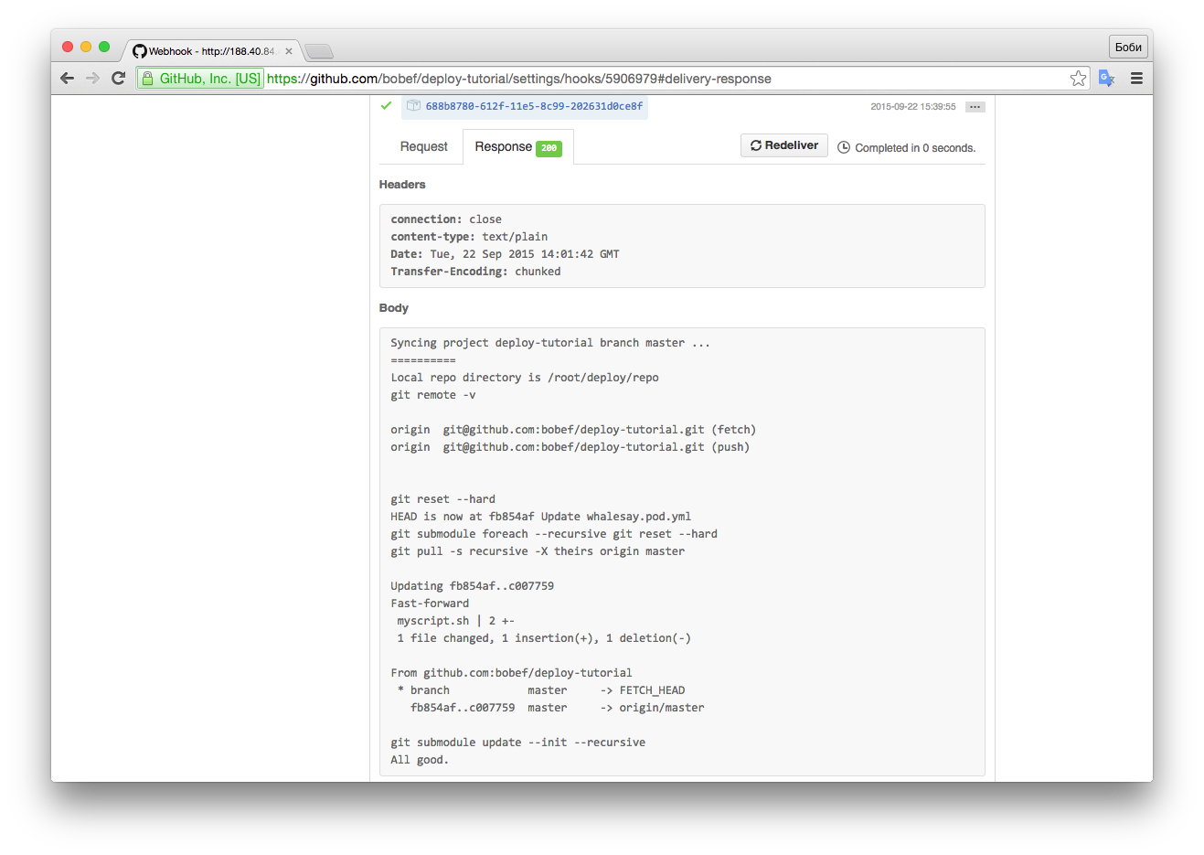Click 'Updating fb854af..c007759' line

(473, 586)
